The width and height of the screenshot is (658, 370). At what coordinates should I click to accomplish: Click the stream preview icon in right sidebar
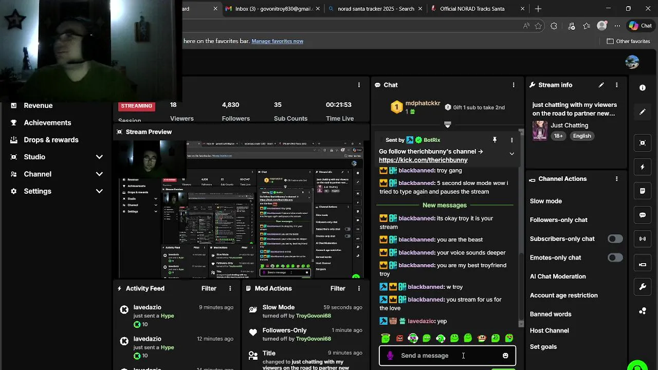click(643, 143)
